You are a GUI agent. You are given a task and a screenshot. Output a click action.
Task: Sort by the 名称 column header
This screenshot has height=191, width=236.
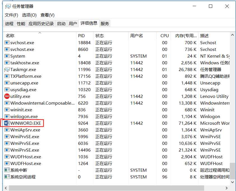[40, 36]
